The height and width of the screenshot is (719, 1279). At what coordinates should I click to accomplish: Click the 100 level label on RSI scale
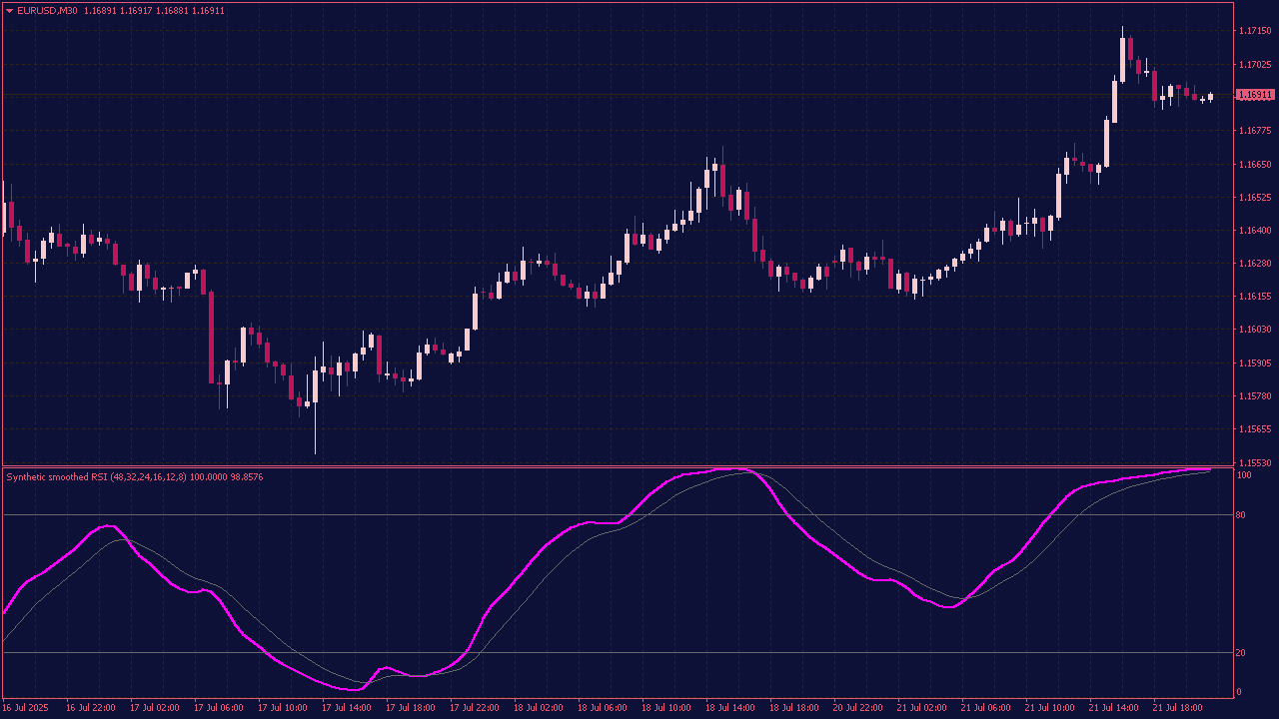(x=1245, y=475)
